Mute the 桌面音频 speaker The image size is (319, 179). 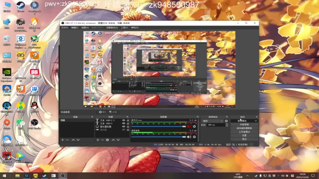[189, 137]
